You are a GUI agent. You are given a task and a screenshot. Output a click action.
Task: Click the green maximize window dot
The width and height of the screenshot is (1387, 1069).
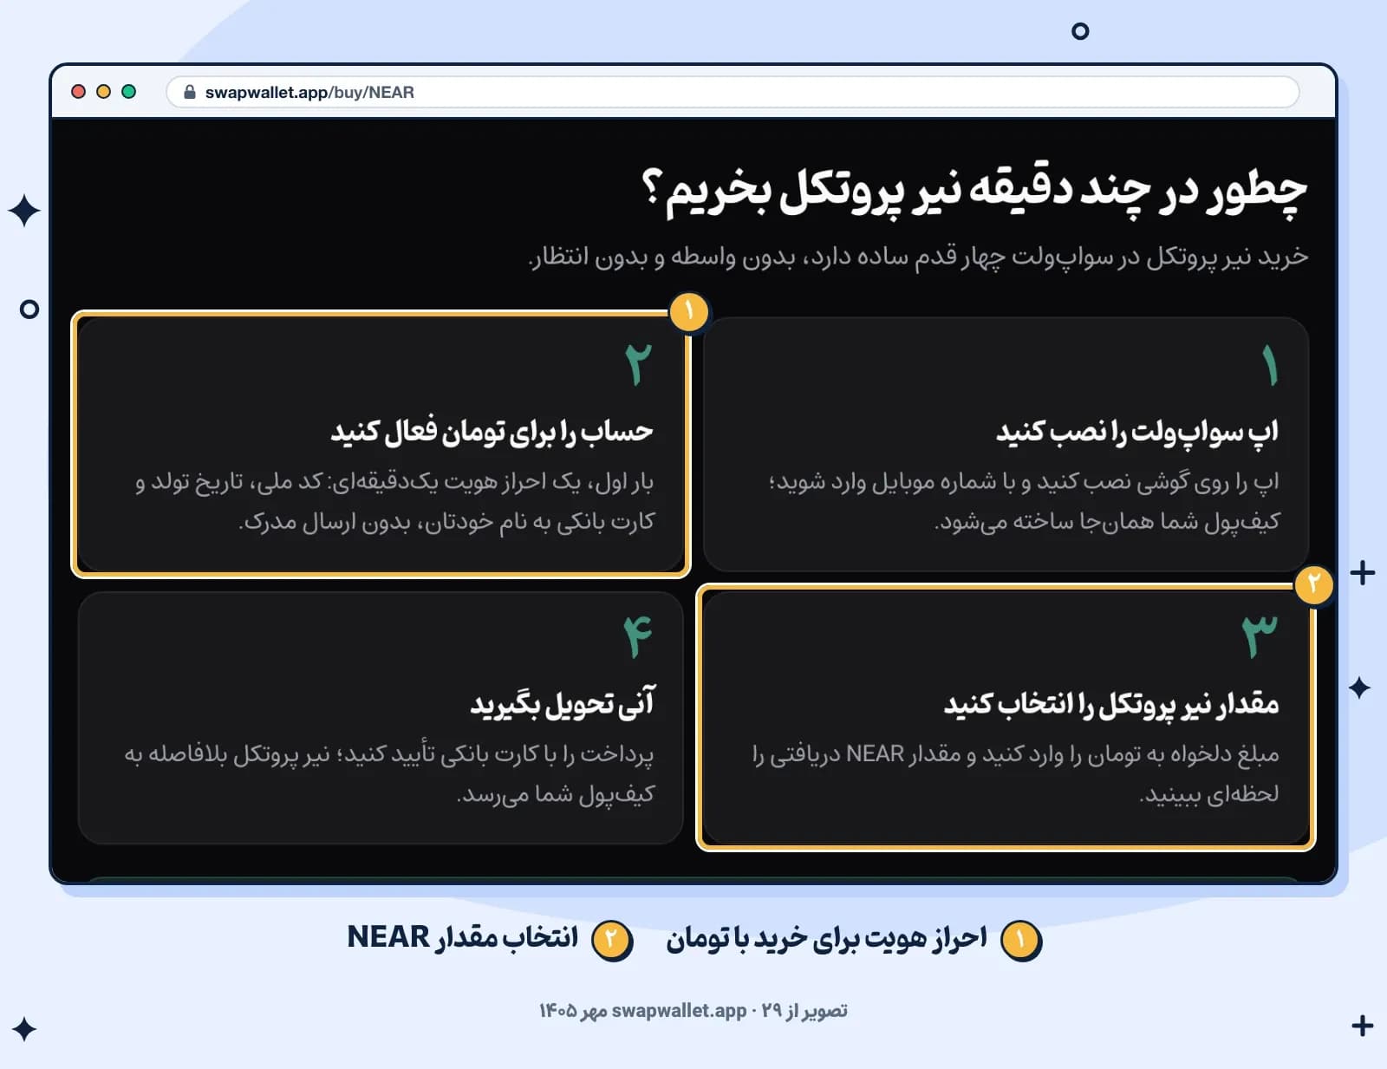pyautogui.click(x=128, y=92)
